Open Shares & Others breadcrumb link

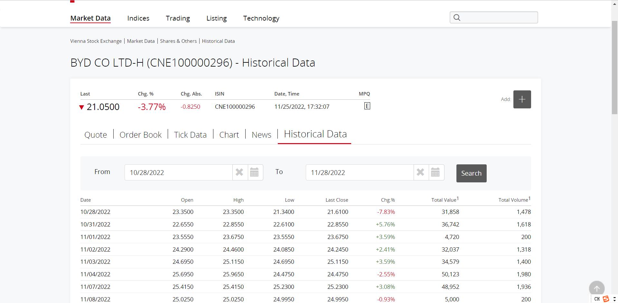[178, 41]
